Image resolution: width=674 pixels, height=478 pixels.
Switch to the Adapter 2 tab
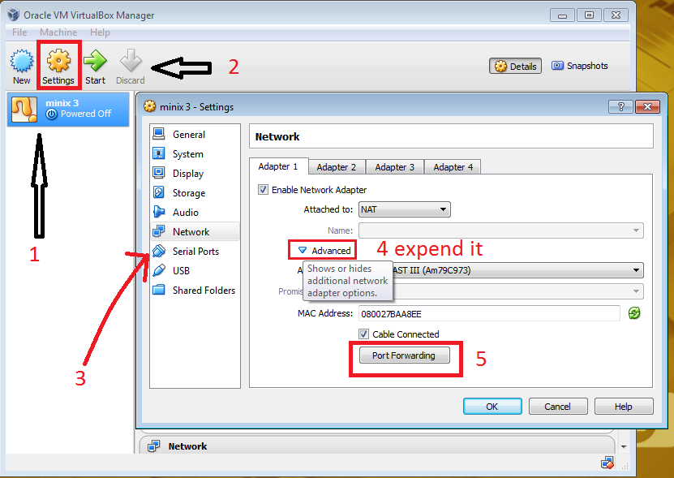tap(337, 167)
